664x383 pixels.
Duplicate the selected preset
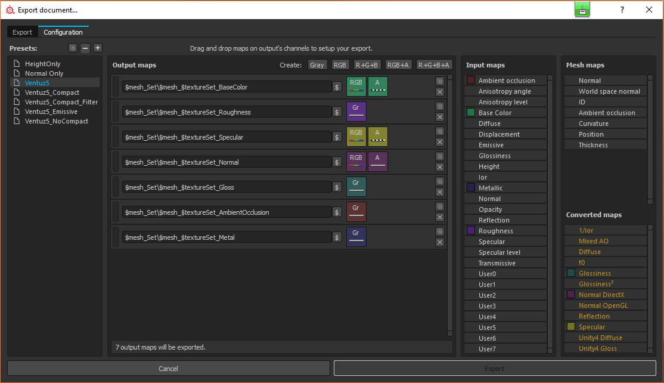[x=73, y=48]
